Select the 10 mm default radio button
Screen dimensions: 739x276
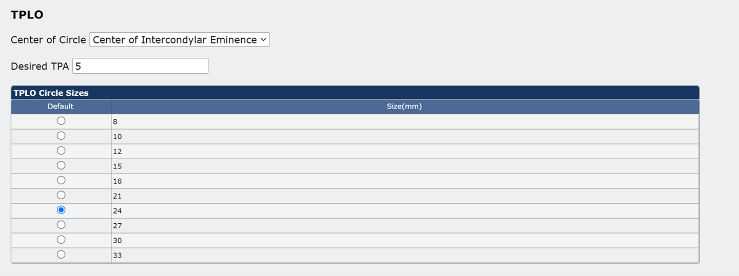pyautogui.click(x=61, y=136)
